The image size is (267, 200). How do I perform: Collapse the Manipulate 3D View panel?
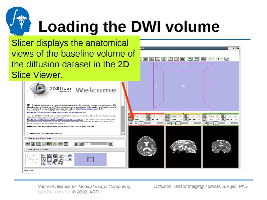[x=26, y=149]
